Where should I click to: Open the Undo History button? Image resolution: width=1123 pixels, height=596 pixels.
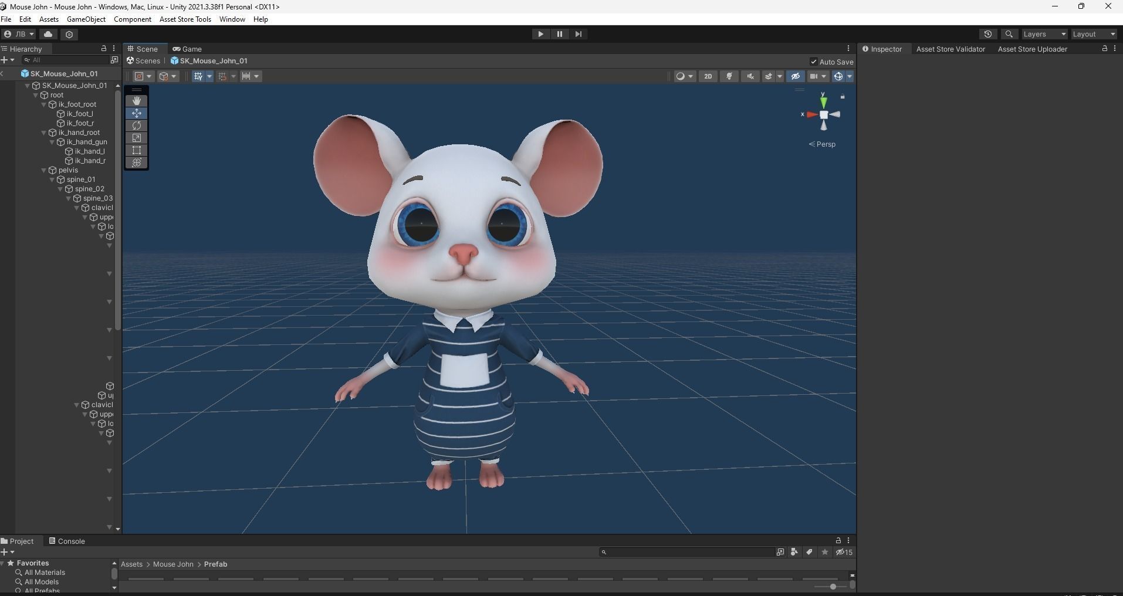tap(988, 34)
